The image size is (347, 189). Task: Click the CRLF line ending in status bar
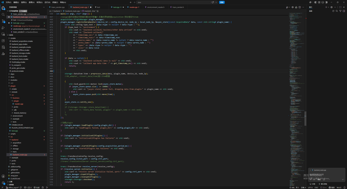317,187
